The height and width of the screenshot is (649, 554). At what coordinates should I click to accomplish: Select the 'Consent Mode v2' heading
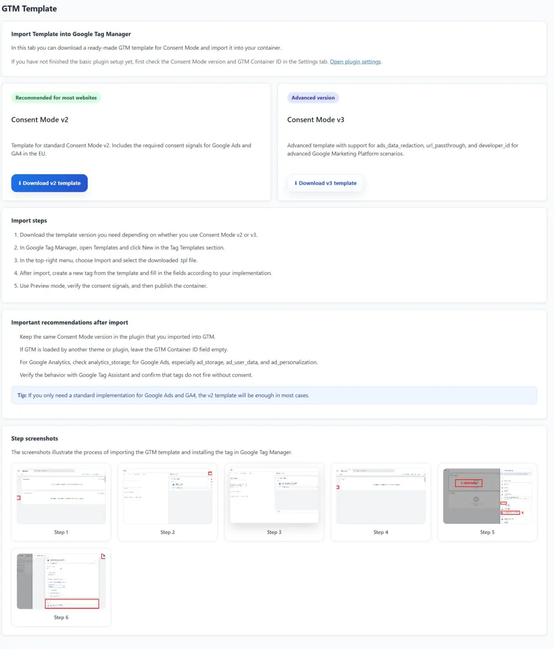click(40, 120)
